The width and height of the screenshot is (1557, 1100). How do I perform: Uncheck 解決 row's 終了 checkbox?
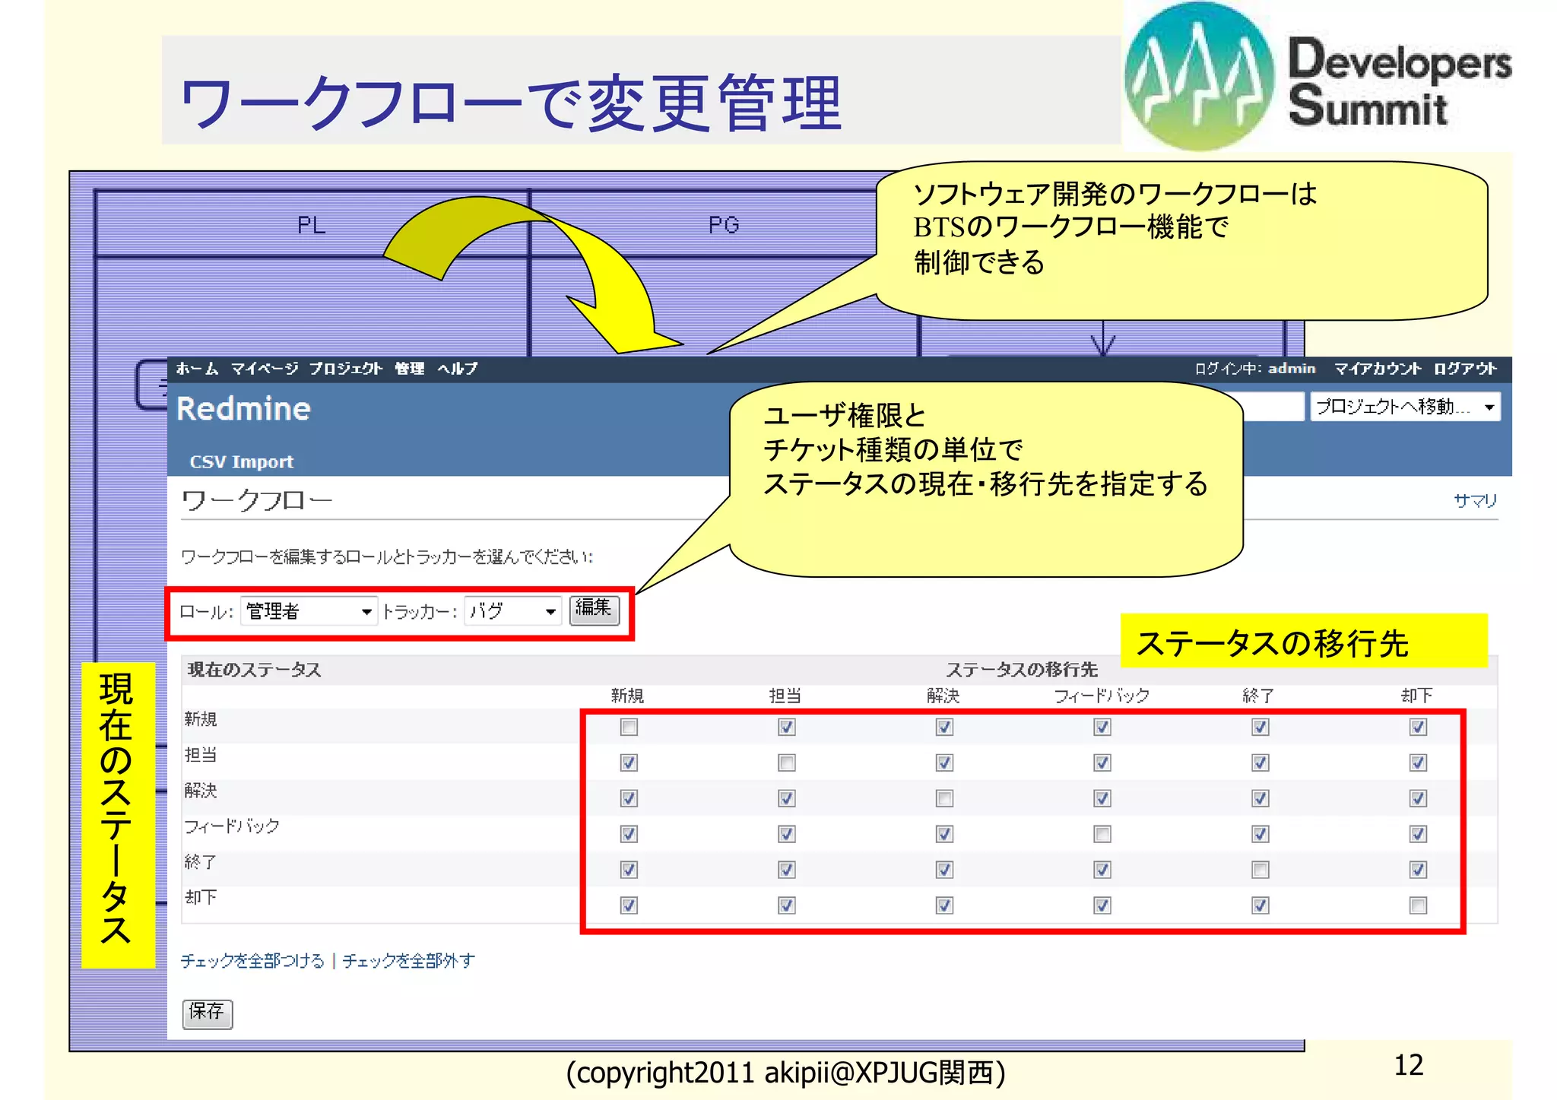1261,798
